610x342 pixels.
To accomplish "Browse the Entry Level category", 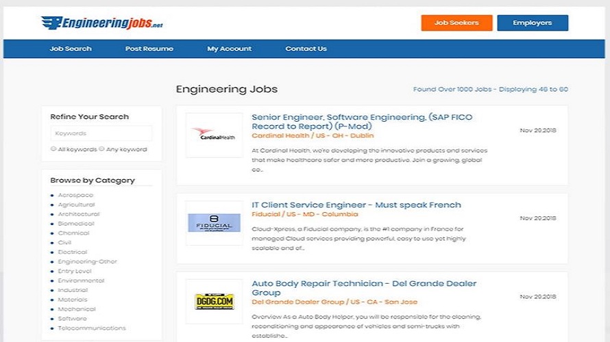I will click(x=75, y=272).
